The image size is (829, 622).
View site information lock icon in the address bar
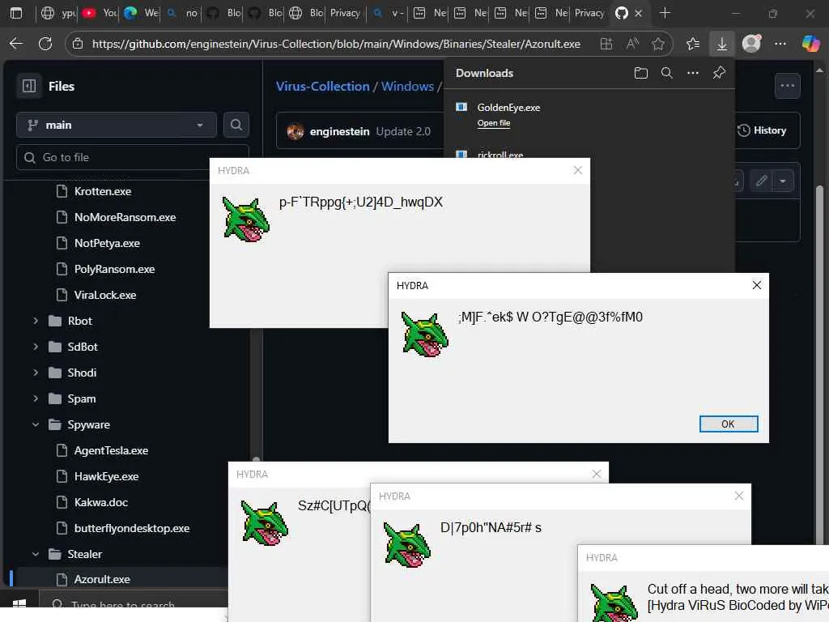coord(78,44)
